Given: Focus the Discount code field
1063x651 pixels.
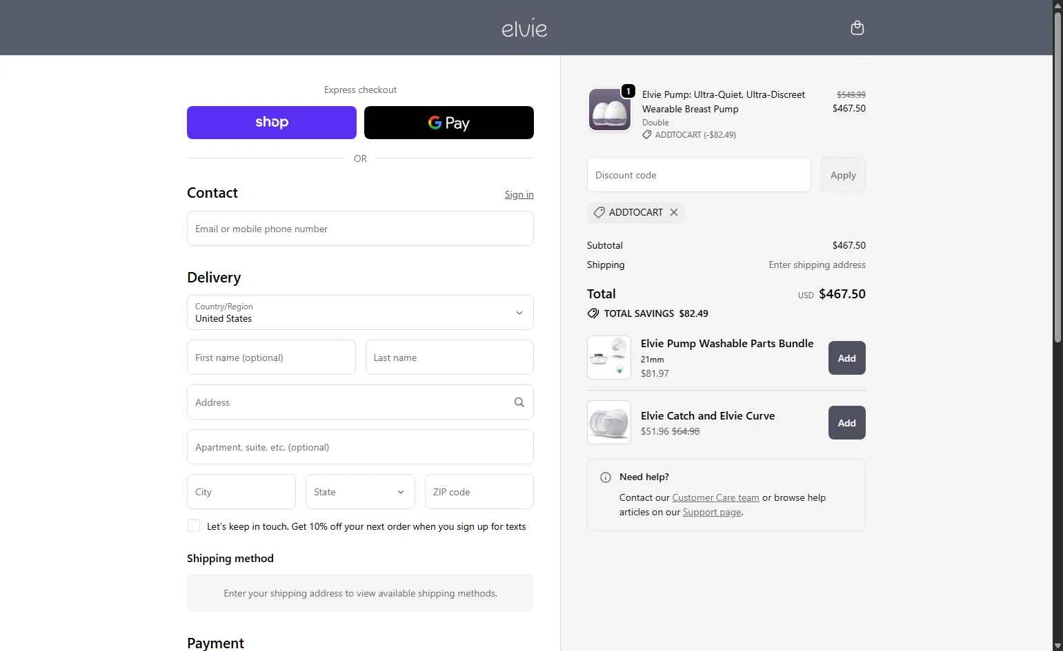Looking at the screenshot, I should coord(699,175).
